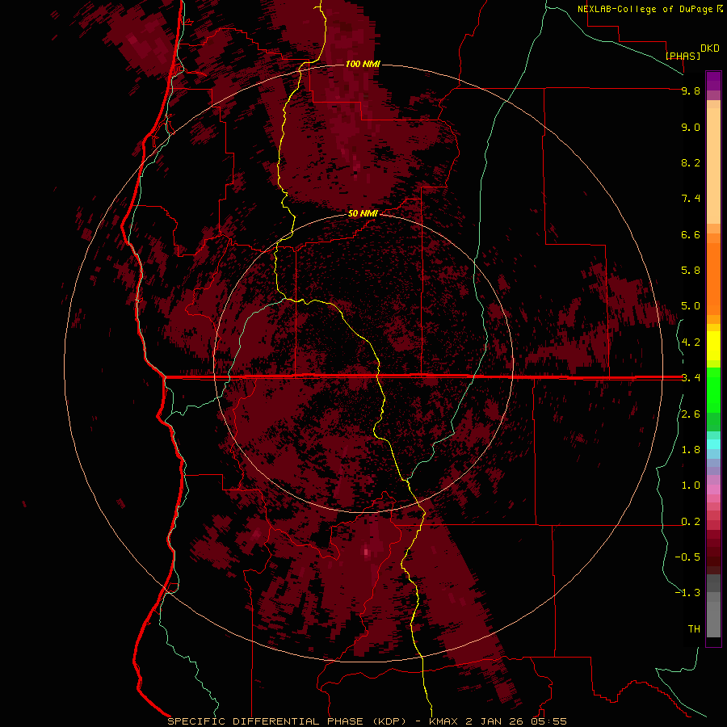Click the 2 JAN 26 date text
Screen dimensions: 727x727
(x=496, y=721)
